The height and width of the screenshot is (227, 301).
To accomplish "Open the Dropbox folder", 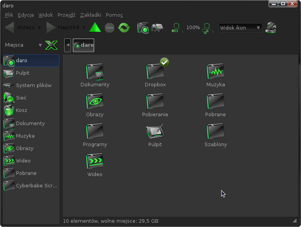I will [155, 75].
